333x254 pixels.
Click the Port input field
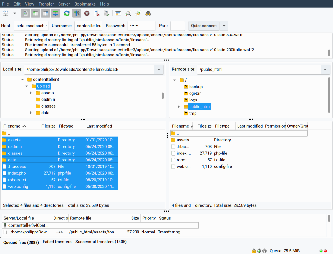[177, 26]
